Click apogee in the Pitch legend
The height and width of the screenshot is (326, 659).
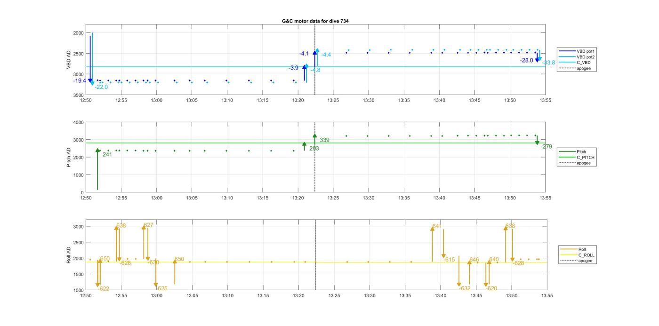(577, 163)
